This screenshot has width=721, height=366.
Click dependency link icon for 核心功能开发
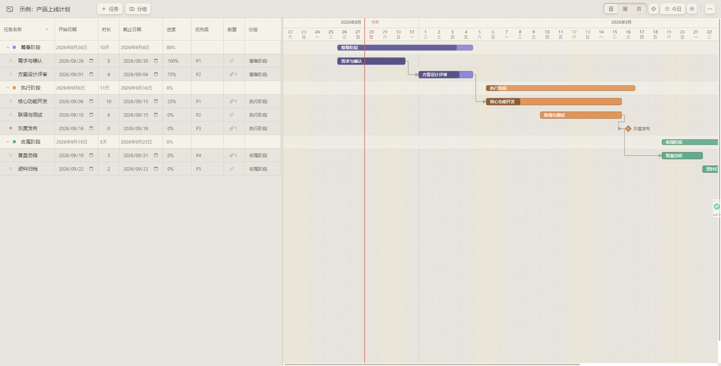tap(232, 101)
